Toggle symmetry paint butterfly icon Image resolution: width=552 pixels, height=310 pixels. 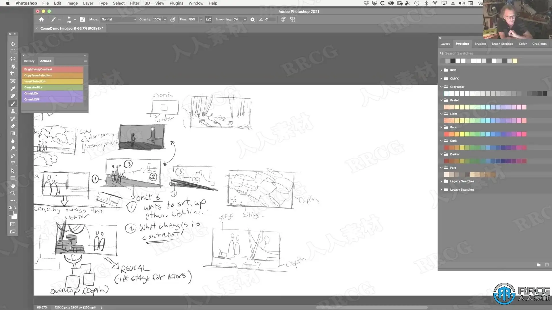292,20
